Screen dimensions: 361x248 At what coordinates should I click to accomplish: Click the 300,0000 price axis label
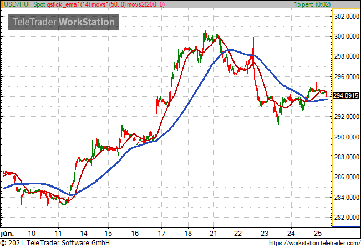click(347, 37)
